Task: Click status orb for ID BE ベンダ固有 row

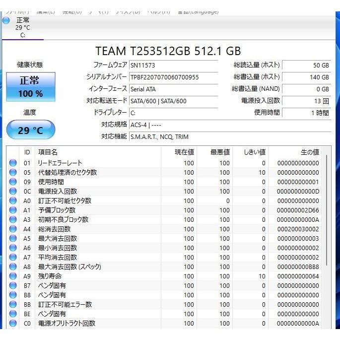Action: [x=13, y=314]
